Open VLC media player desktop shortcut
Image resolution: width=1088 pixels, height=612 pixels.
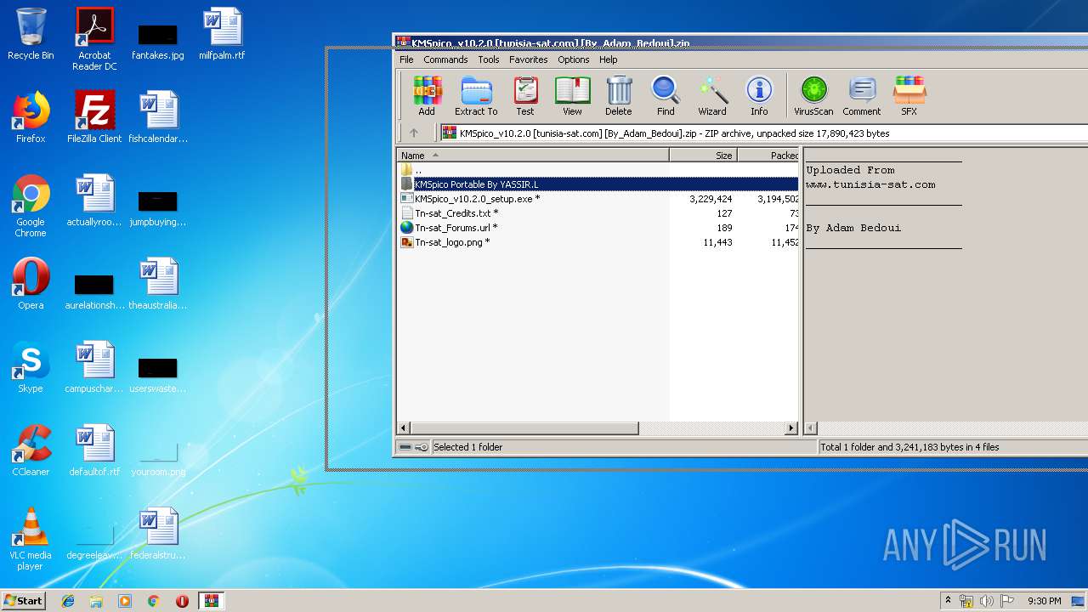[x=31, y=539]
